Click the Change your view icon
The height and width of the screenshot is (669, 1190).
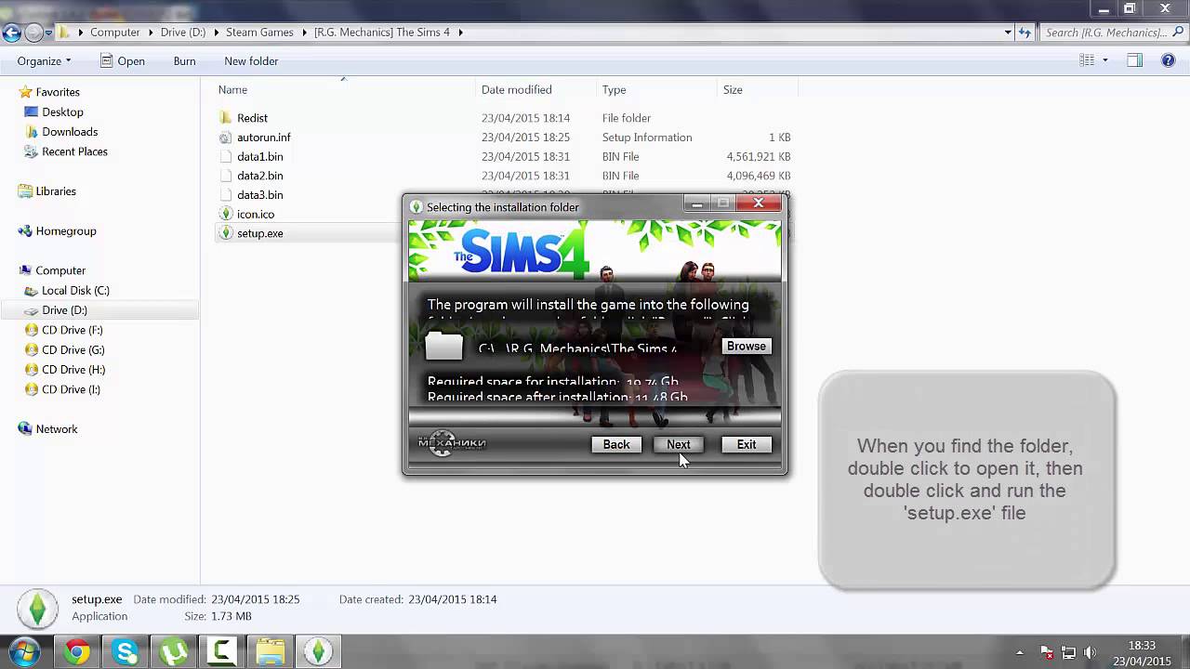click(1087, 60)
